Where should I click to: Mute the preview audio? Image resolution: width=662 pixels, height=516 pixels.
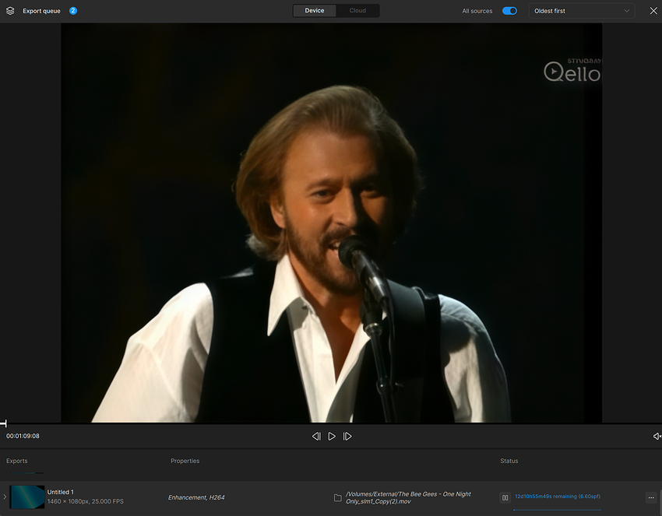pos(657,437)
